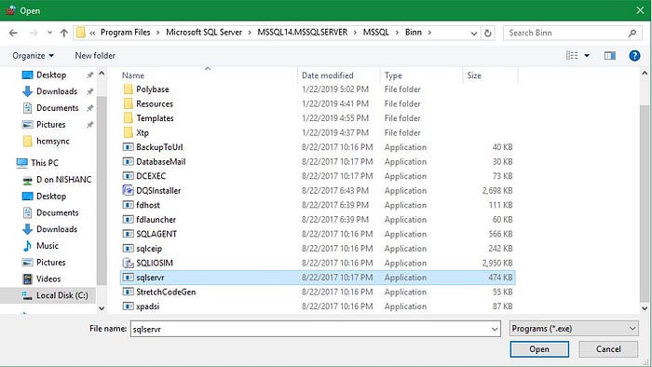Expand the File name history dropdown
Viewport: 652px width, 367px height.
[x=495, y=329]
